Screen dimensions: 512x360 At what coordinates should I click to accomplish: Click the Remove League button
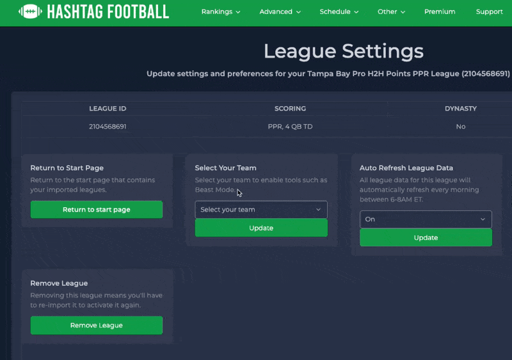[97, 325]
